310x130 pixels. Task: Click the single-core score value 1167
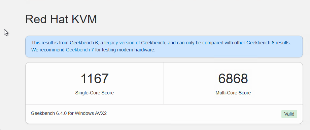click(x=95, y=79)
